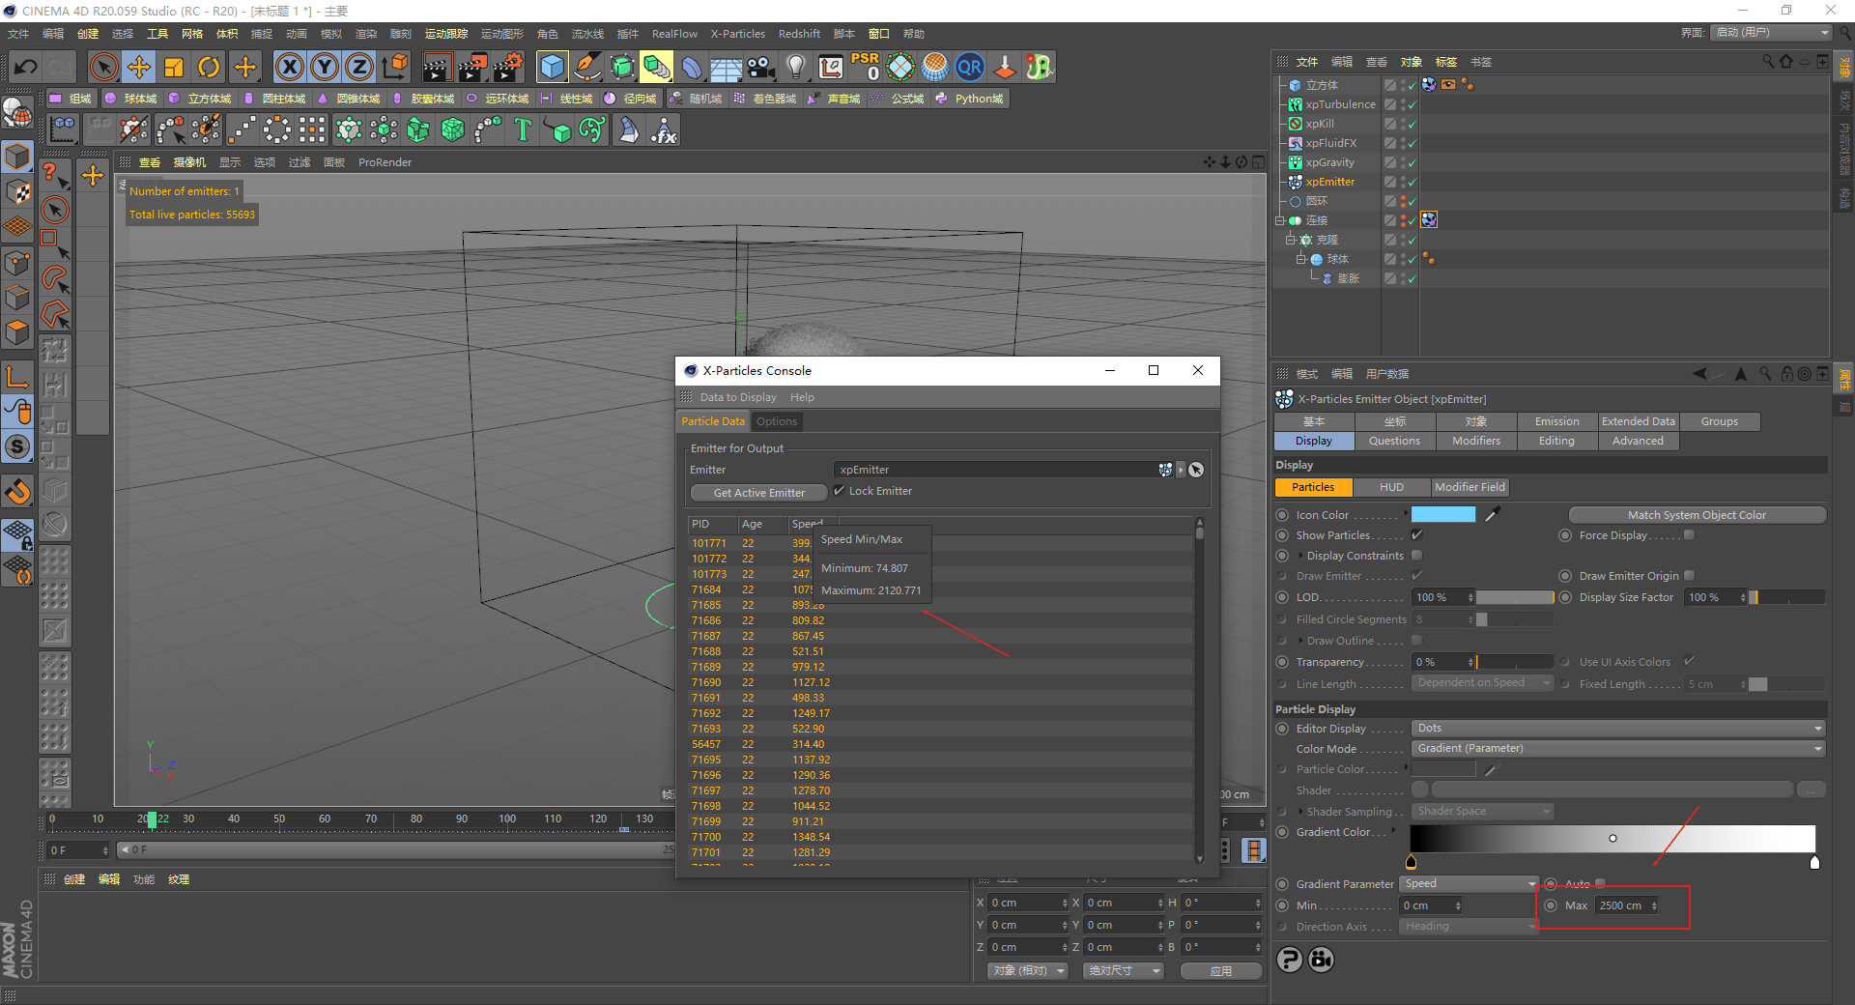Switch to the Options tab in console
1855x1005 pixels.
(777, 421)
